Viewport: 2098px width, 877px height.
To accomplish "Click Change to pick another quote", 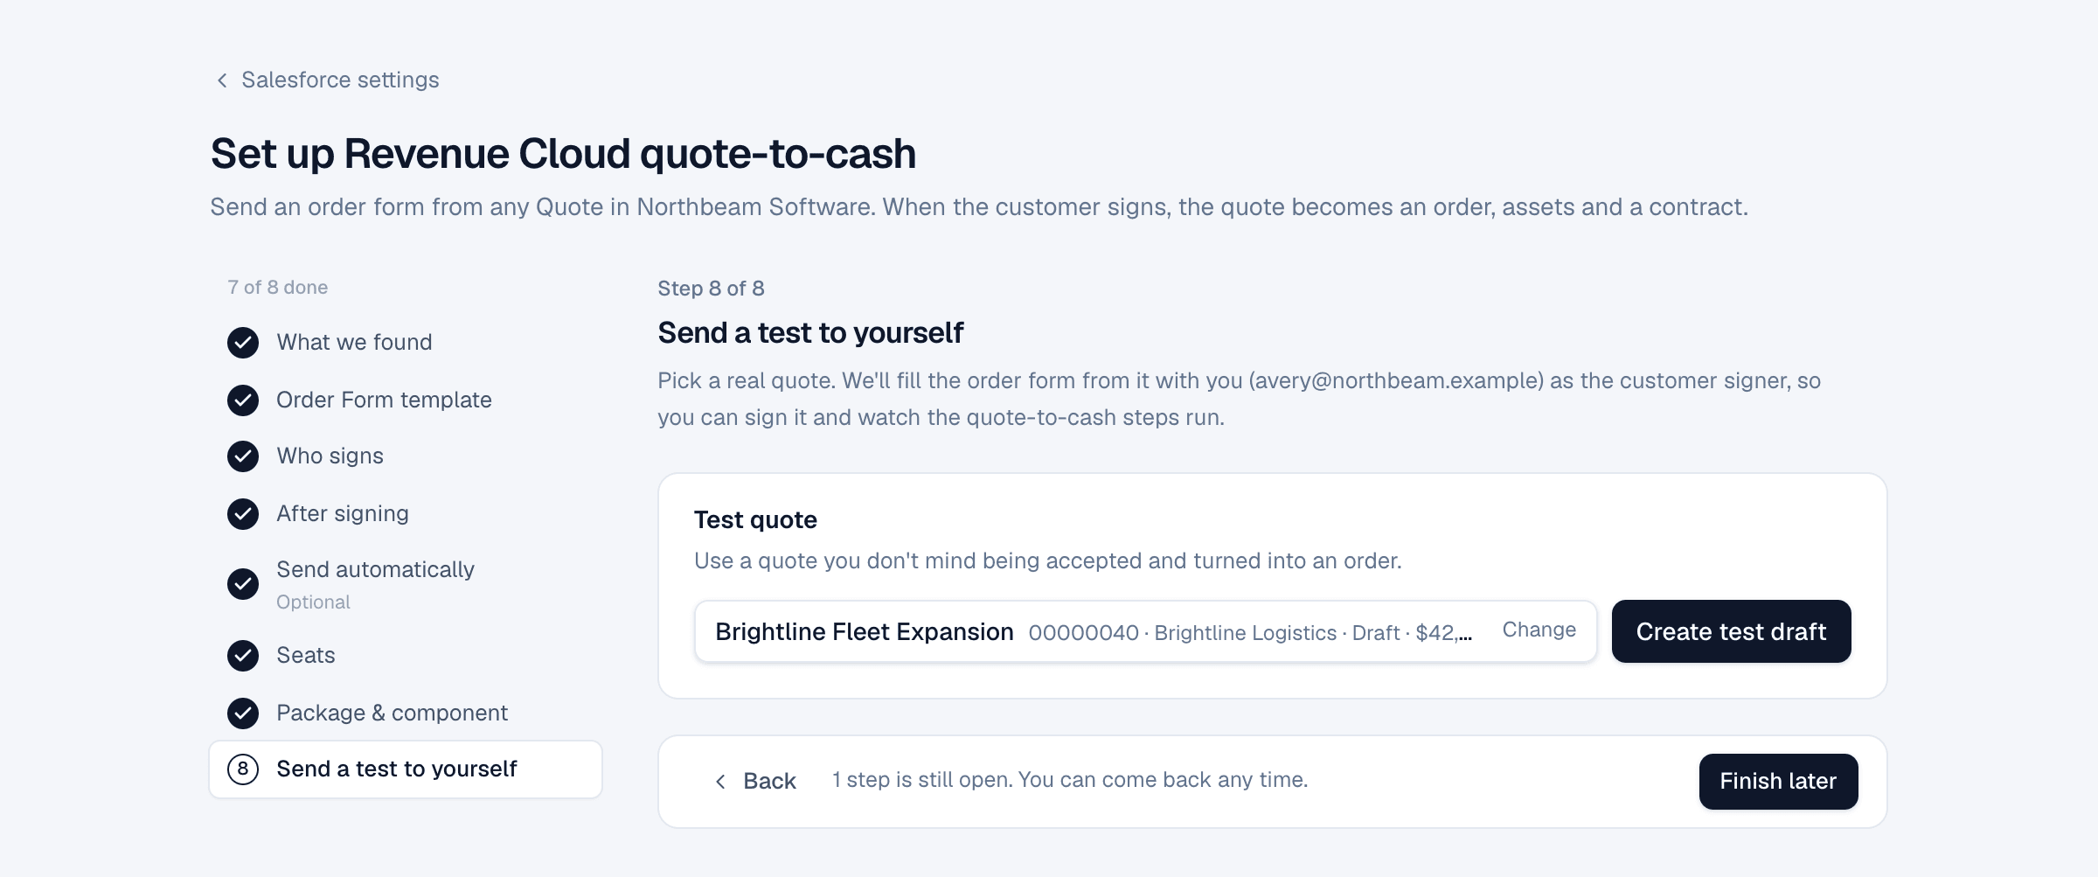I will coord(1539,630).
